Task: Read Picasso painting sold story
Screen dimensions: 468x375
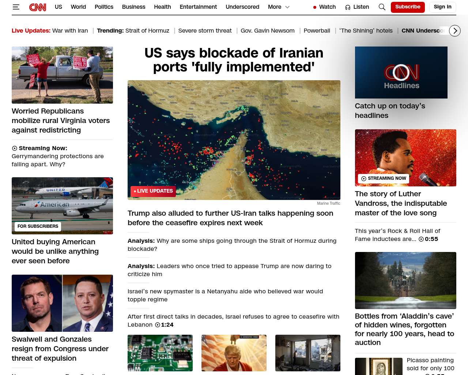Action: [x=431, y=366]
